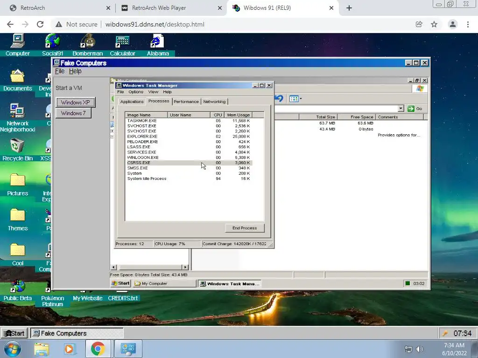Image resolution: width=478 pixels, height=358 pixels.
Task: Select the WINLOGON.EXE process row
Action: (189, 158)
